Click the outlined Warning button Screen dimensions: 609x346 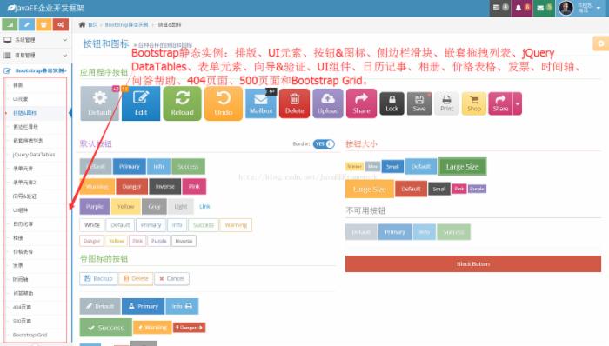(x=236, y=225)
